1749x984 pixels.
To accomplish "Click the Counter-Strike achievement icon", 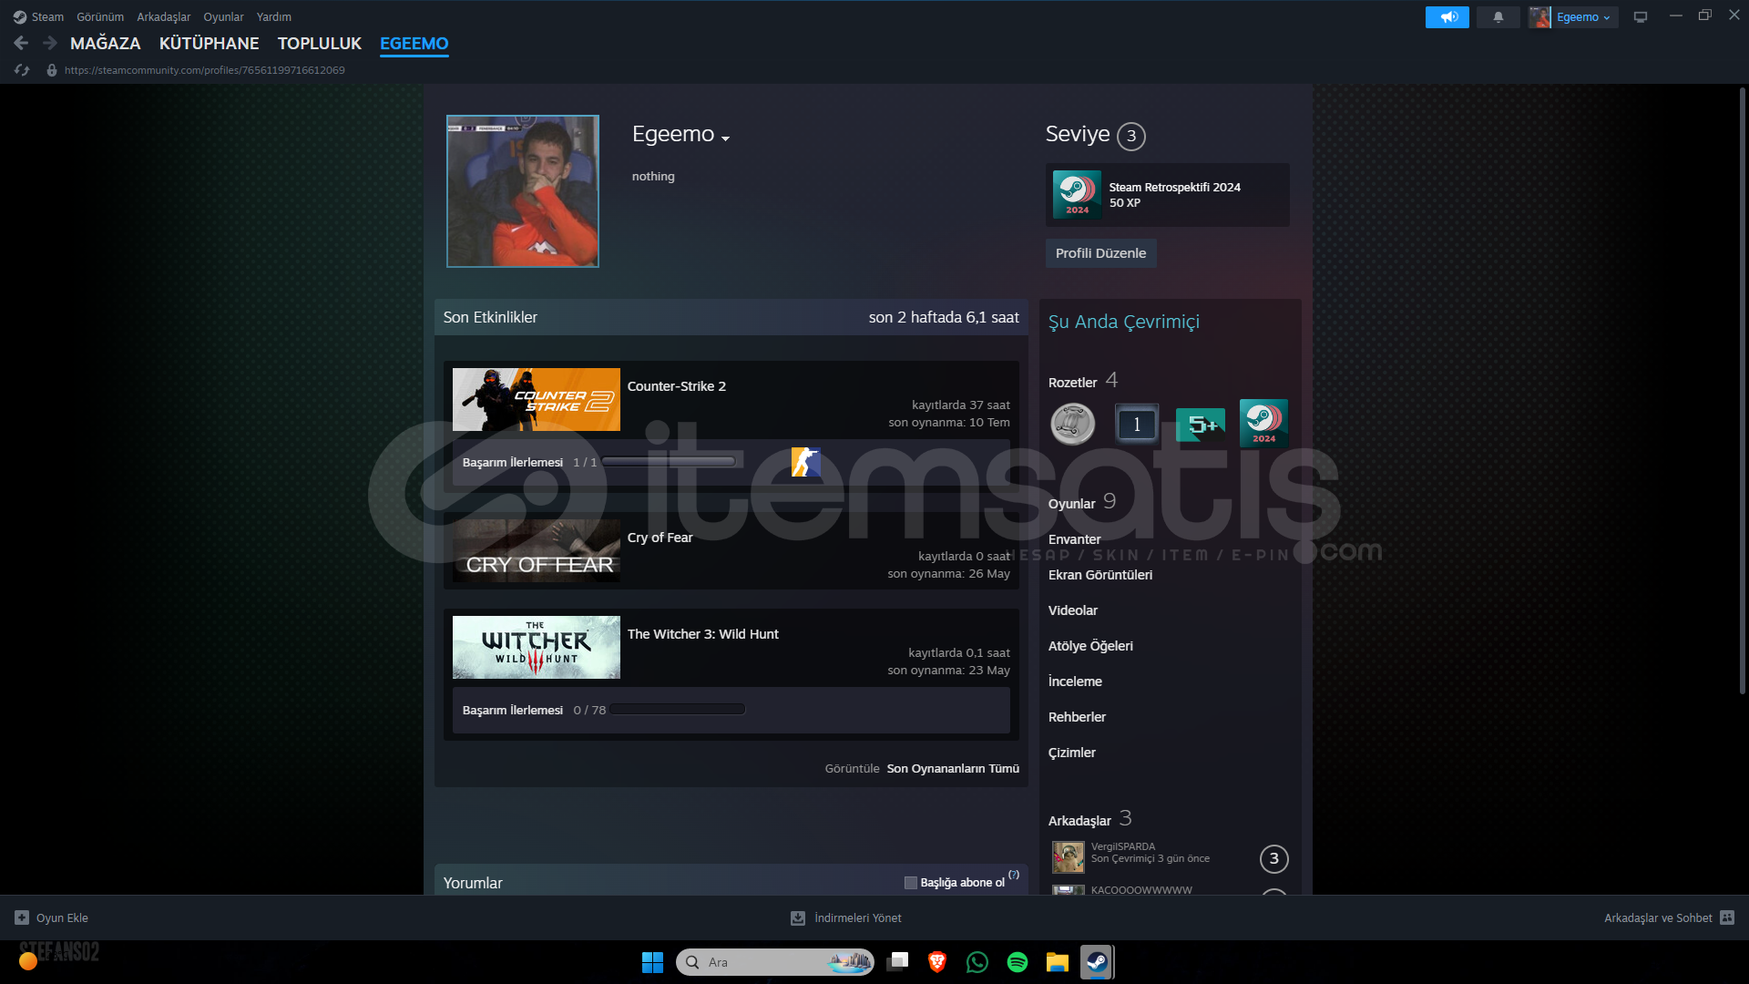I will tap(805, 462).
